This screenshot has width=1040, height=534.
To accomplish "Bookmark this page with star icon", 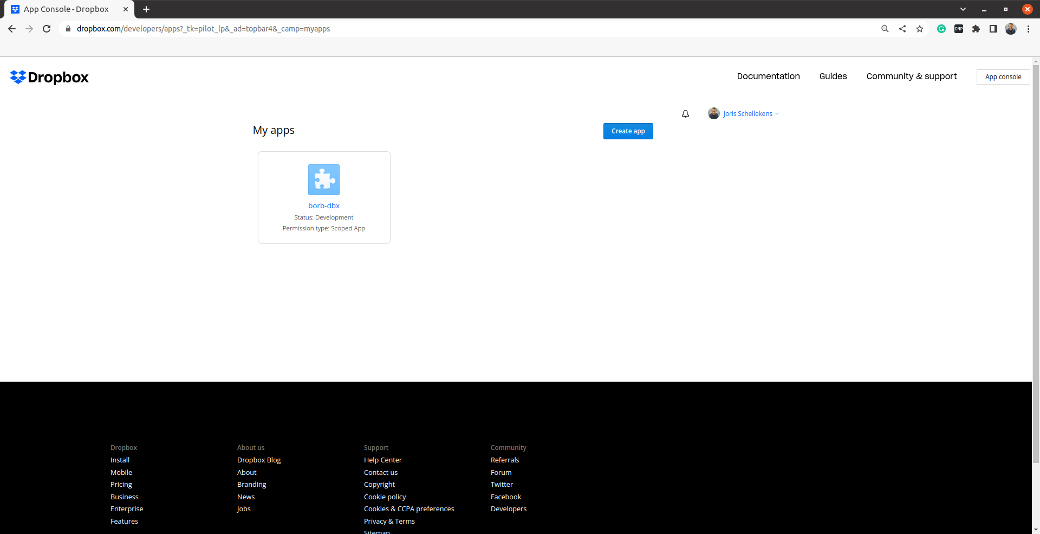I will coord(920,29).
